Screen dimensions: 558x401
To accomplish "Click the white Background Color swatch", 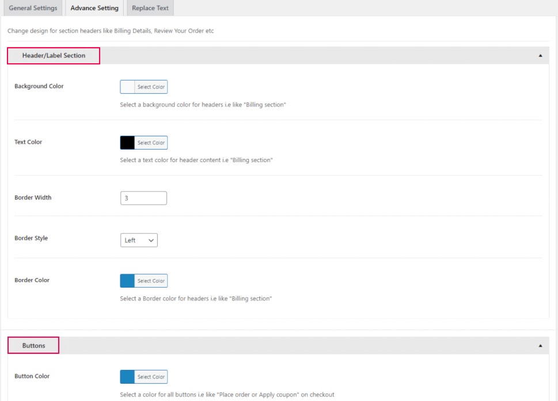I will 127,87.
